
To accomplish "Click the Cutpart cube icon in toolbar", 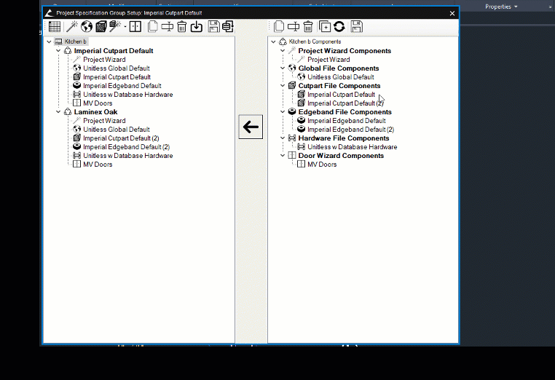I will (101, 27).
